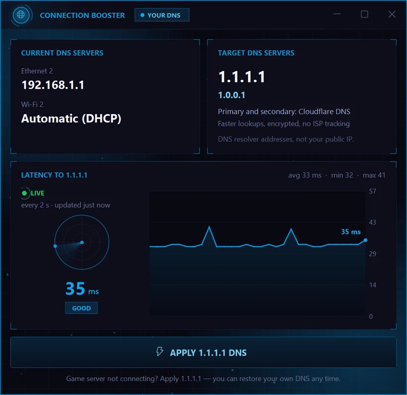This screenshot has width=407, height=395.
Task: Click the green LIVE indicator dot
Action: point(24,193)
